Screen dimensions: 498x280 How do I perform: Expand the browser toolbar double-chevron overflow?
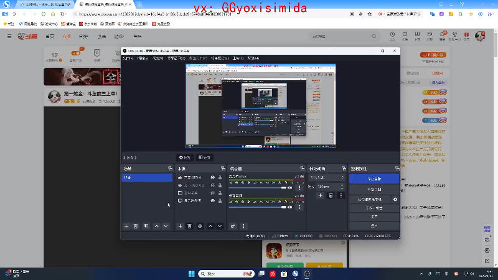[x=14, y=14]
